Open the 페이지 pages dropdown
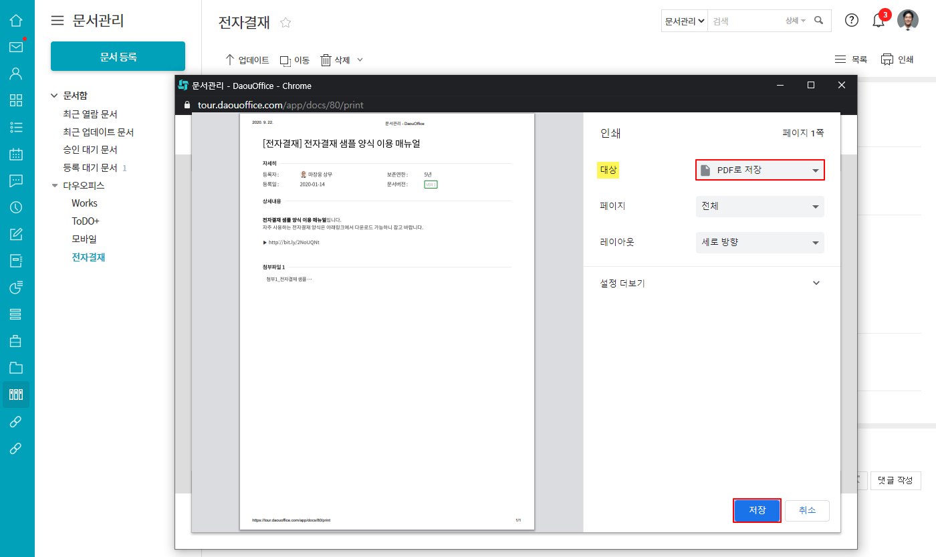This screenshot has height=557, width=936. (x=759, y=207)
